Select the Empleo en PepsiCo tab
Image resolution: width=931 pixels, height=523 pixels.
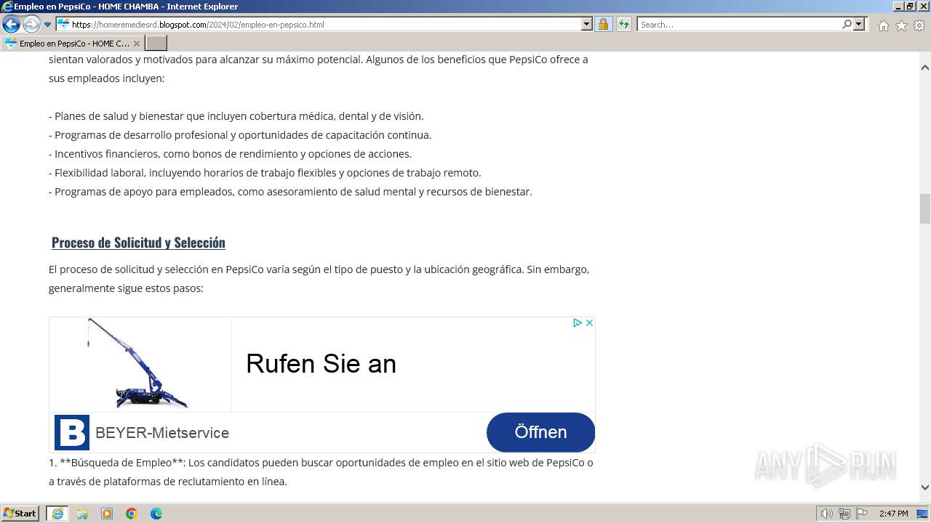click(72, 44)
